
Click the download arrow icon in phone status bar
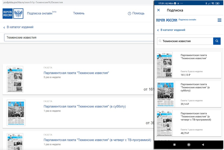coord(178,3)
